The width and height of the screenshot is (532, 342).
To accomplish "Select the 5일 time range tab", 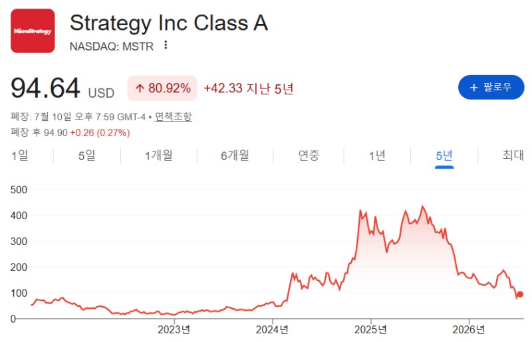I will tap(87, 155).
